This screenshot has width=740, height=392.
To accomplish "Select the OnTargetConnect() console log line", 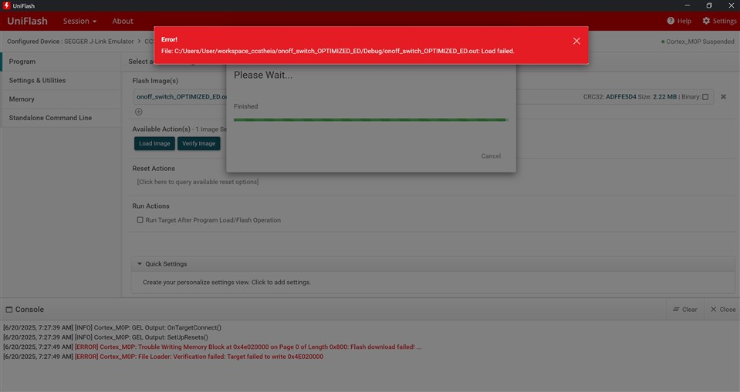I will point(113,327).
